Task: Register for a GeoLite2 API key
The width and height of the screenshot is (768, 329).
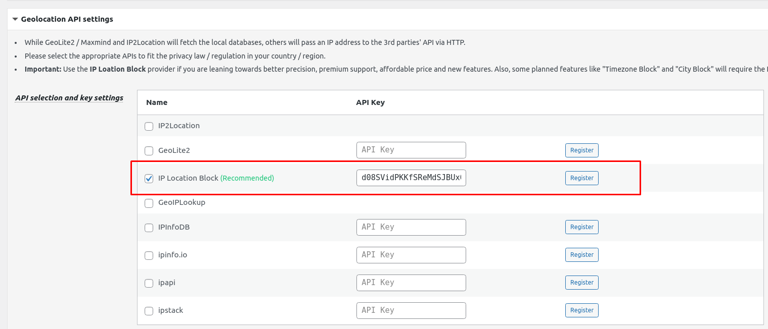Action: (581, 150)
